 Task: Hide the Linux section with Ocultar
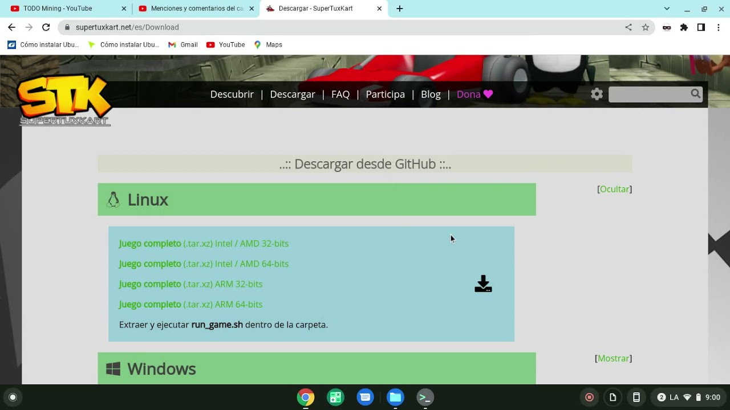point(614,189)
